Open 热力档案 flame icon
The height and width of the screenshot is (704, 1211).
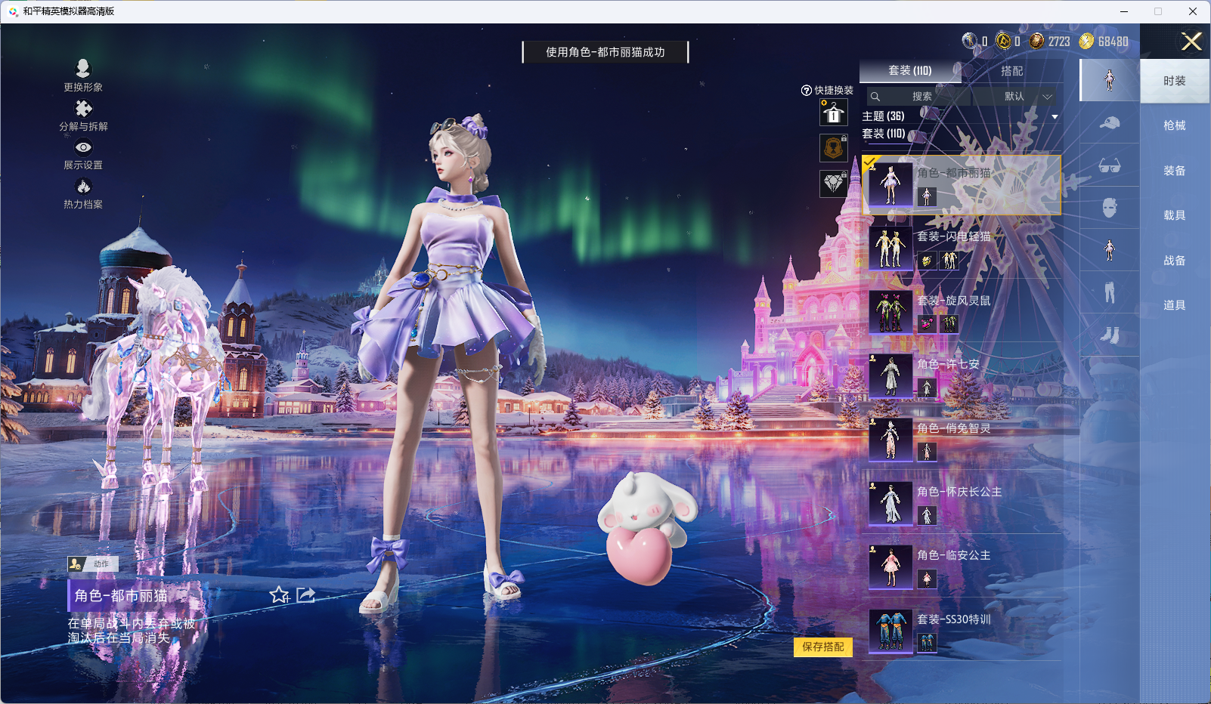point(83,187)
